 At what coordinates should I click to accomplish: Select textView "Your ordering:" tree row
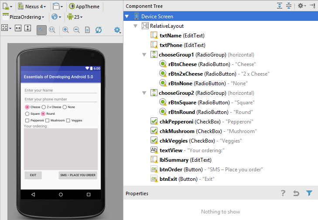click(x=188, y=150)
